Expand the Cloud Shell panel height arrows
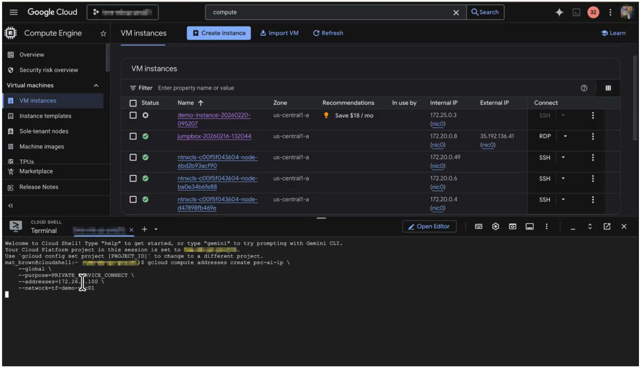Viewport: 641px width, 369px height. [x=590, y=227]
